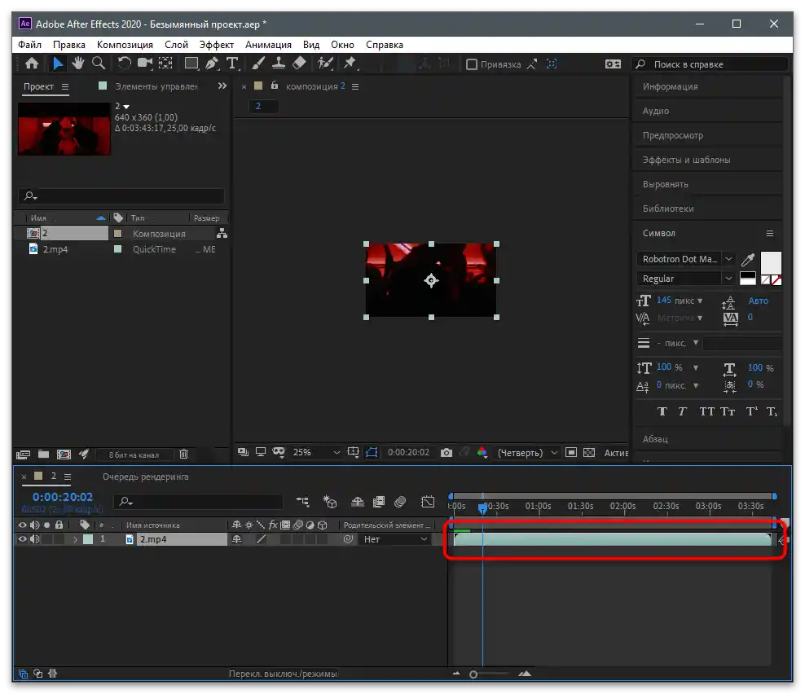This screenshot has width=805, height=694.
Task: Open the Проект panel menu
Action: coord(65,86)
